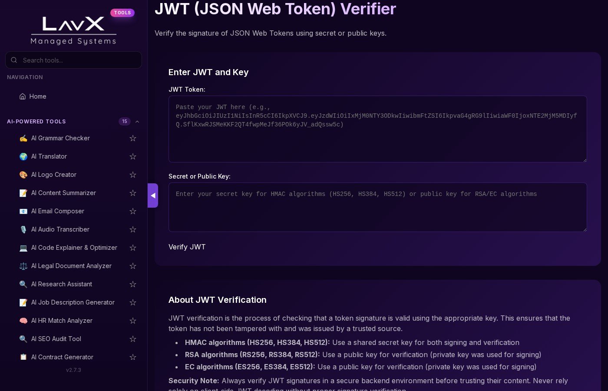Viewport: 608px width, 391px height.
Task: Click the AI HR Match Analyzer brain icon
Action: click(x=23, y=321)
